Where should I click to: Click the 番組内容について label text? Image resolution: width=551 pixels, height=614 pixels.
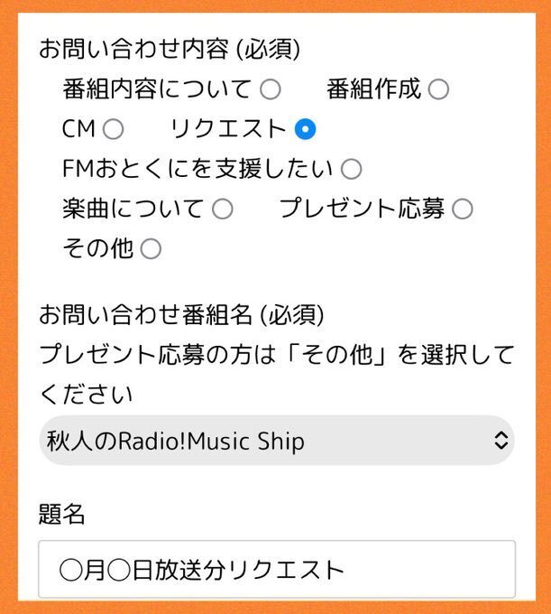coord(157,89)
